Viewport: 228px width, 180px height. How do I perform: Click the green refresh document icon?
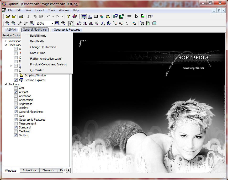[148, 23]
